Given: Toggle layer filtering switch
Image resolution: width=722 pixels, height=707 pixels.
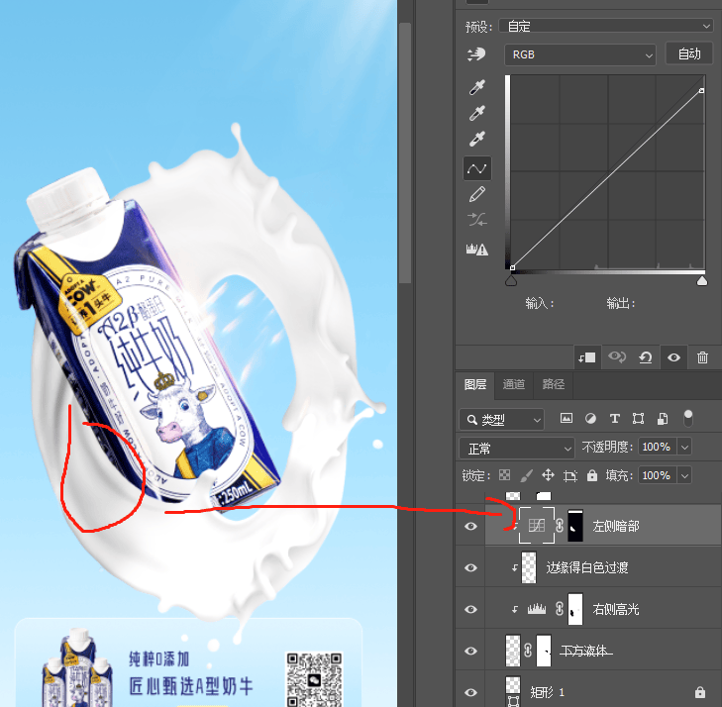Looking at the screenshot, I should point(688,419).
